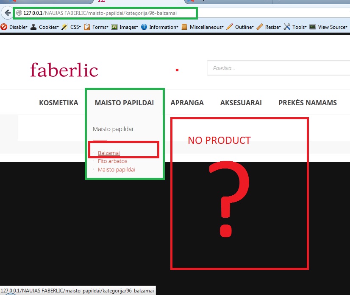Viewport: 350px width, 295px height.
Task: Open the Outline dropdown menu
Action: [x=244, y=27]
